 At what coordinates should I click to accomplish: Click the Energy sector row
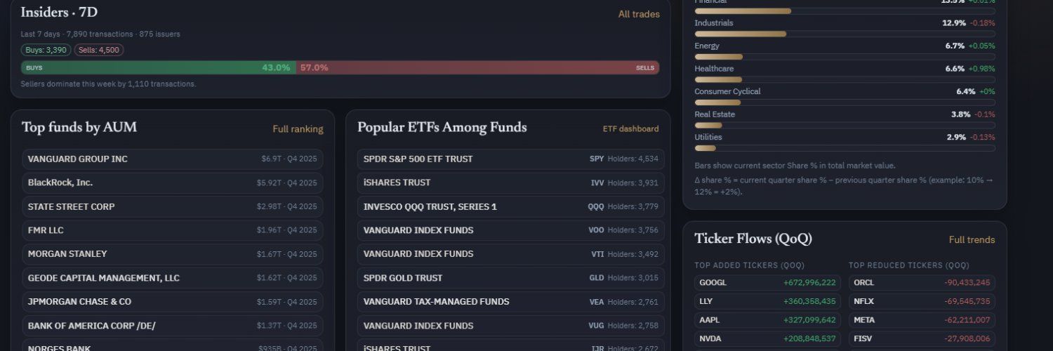click(x=845, y=51)
